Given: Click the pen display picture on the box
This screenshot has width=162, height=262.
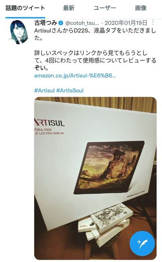Looking at the screenshot, I should 109,168.
